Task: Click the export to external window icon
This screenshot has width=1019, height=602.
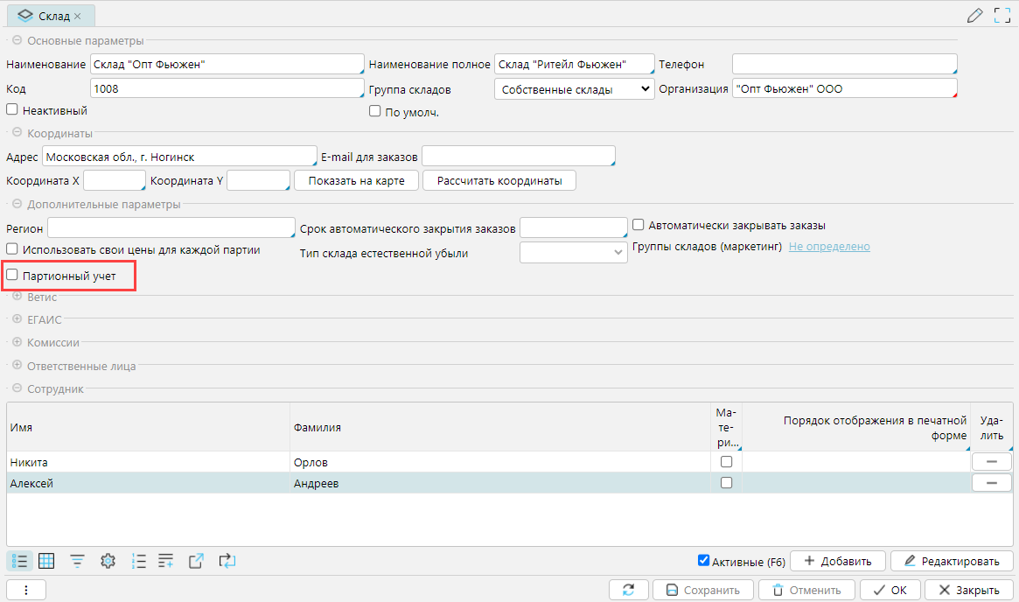Action: click(x=197, y=561)
